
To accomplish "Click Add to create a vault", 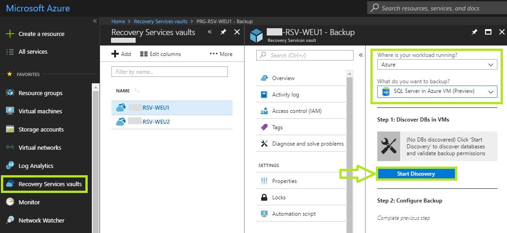I will [x=121, y=54].
